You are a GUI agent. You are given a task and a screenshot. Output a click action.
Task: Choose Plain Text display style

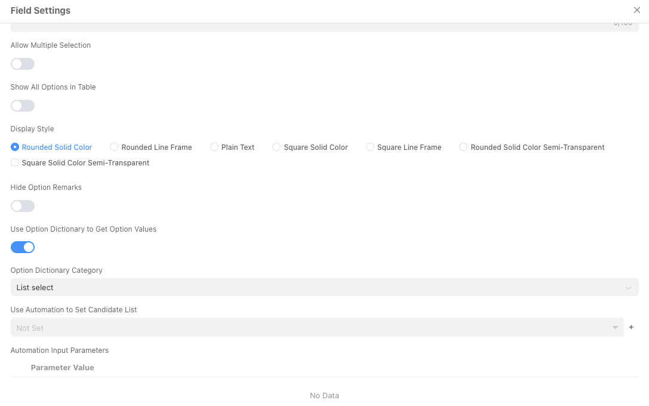pos(214,147)
